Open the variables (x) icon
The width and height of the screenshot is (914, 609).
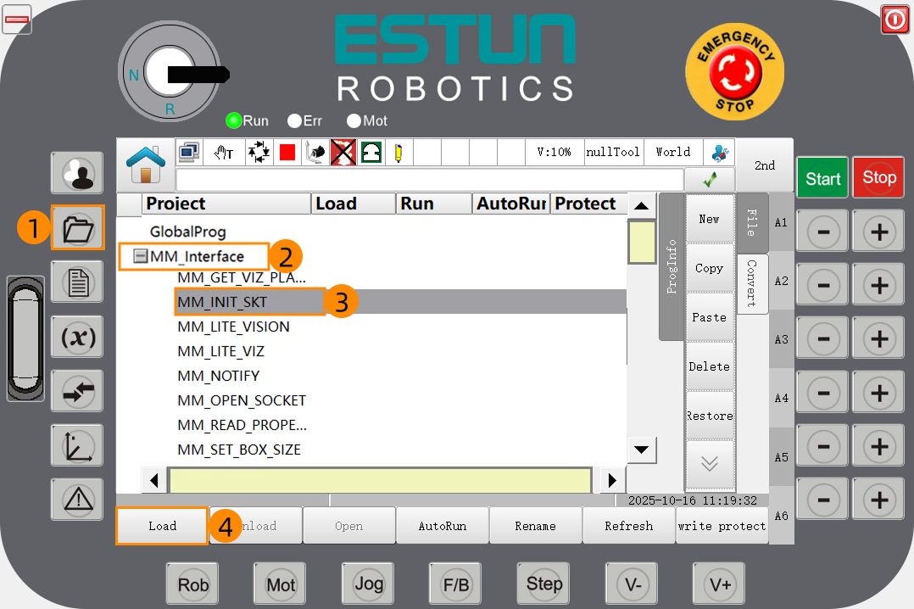point(77,337)
